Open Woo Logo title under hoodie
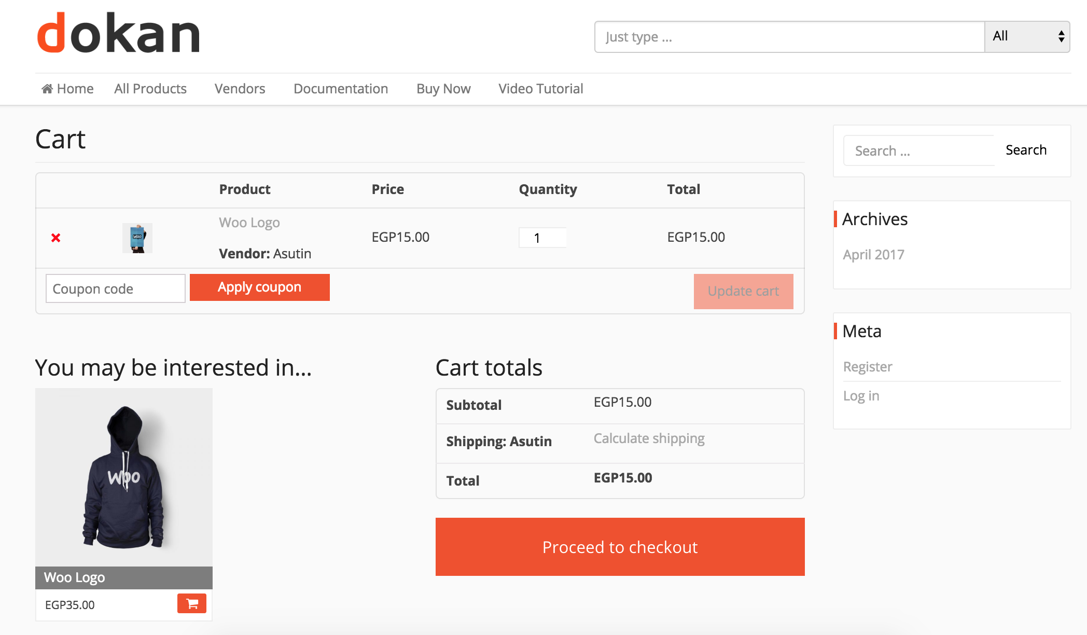Image resolution: width=1087 pixels, height=635 pixels. click(x=74, y=577)
